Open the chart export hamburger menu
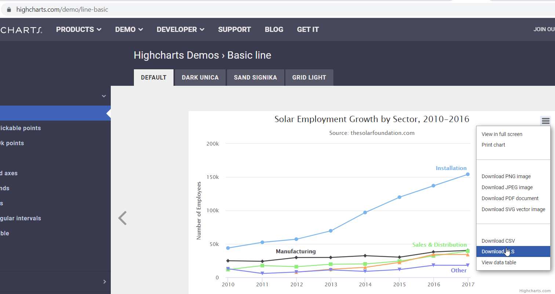 [545, 121]
